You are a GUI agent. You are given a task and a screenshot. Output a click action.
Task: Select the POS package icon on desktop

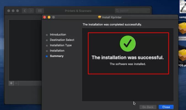(182, 55)
